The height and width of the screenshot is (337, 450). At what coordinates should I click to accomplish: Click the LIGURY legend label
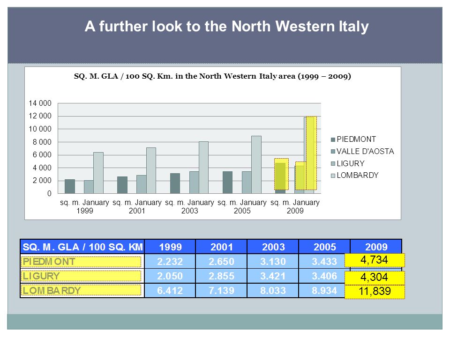coord(351,163)
